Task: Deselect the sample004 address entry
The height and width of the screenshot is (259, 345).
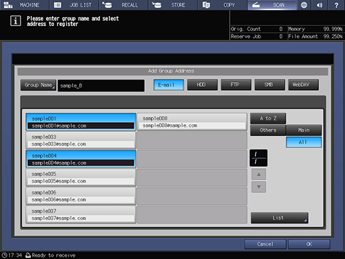Action: pyautogui.click(x=81, y=159)
